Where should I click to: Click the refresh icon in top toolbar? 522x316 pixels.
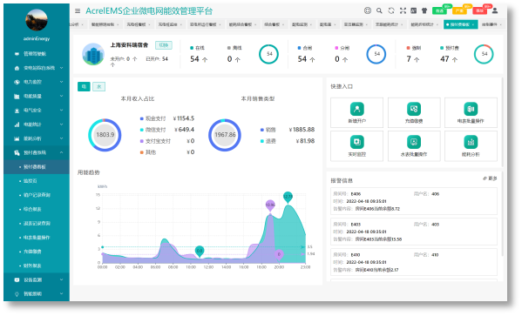(391, 10)
